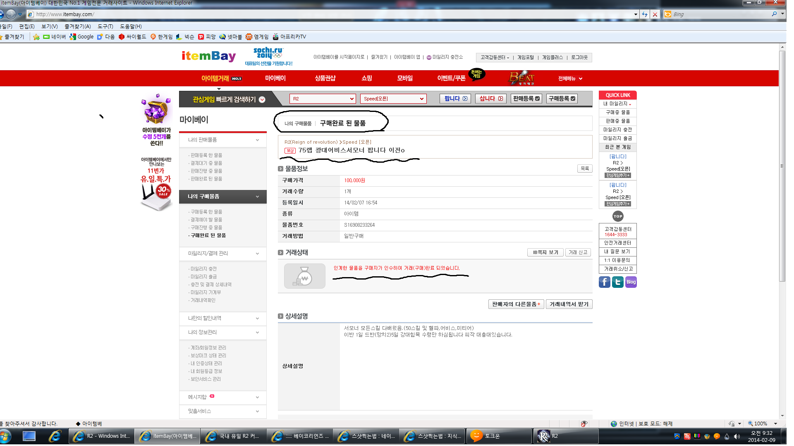Open the 즐겨찾기(A) menu
Screen dimensions: 794x446
[77, 26]
